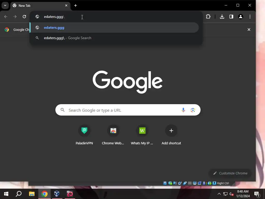Click the Debian swirl taskbar icon
This screenshot has height=199, width=265.
70,194
